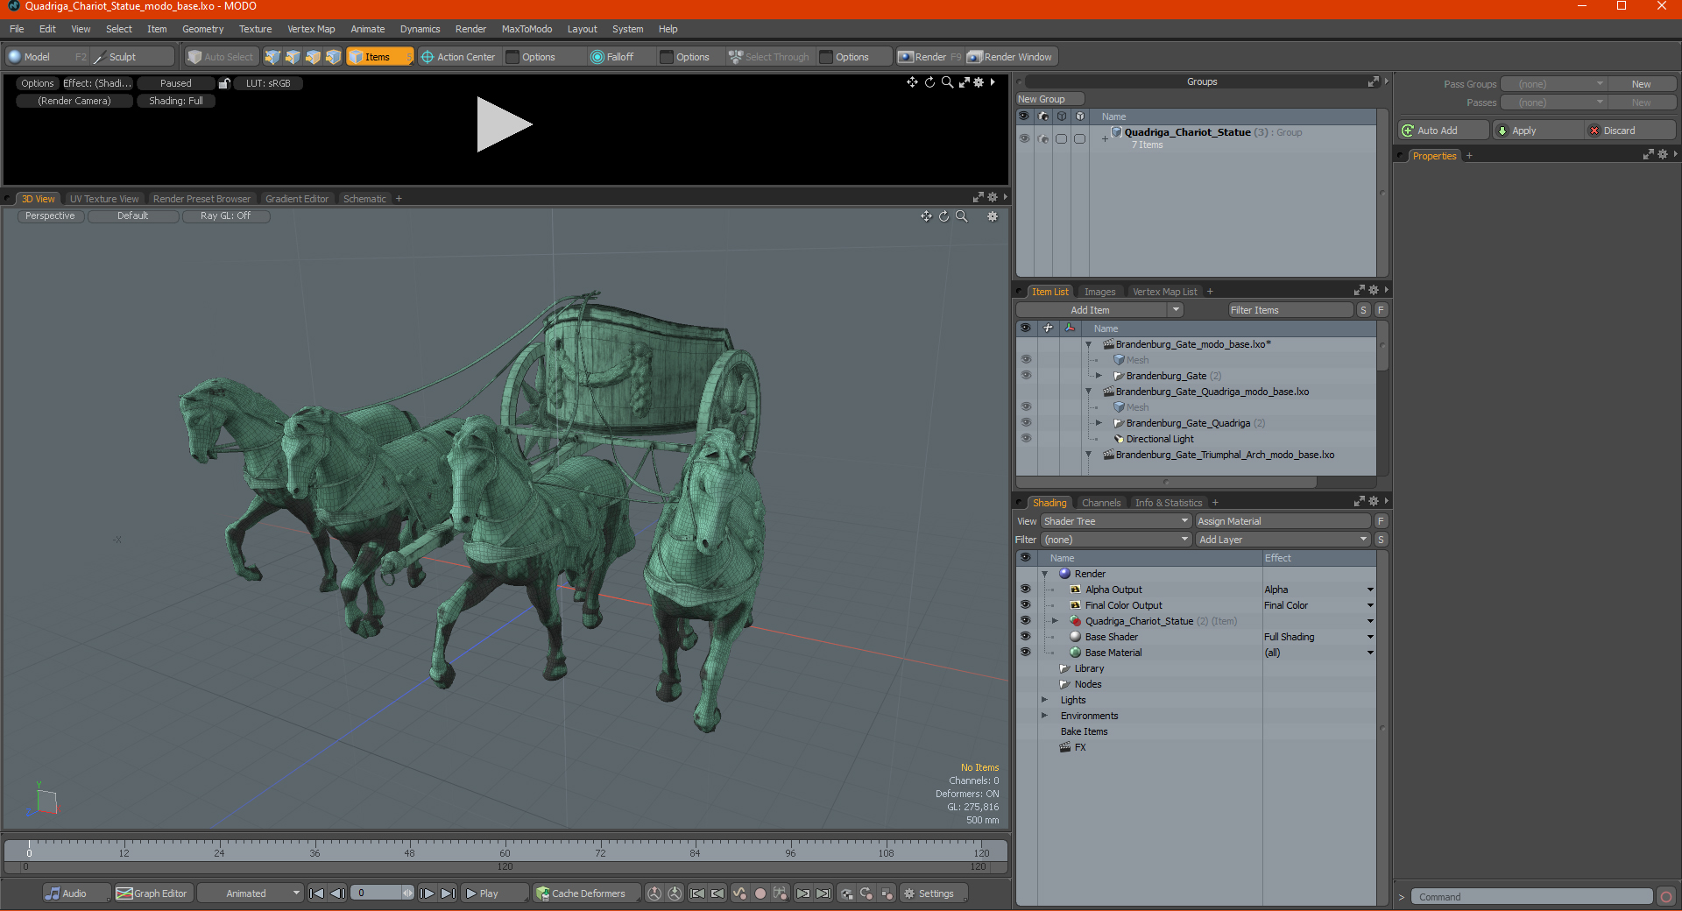Open the MaxToModo menu
Image resolution: width=1682 pixels, height=911 pixels.
(x=527, y=29)
